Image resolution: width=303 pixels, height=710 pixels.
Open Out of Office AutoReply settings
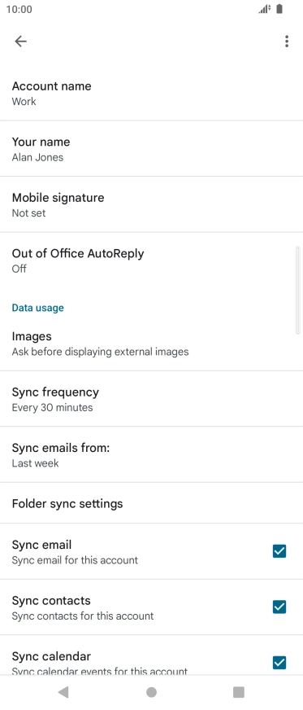pos(151,261)
